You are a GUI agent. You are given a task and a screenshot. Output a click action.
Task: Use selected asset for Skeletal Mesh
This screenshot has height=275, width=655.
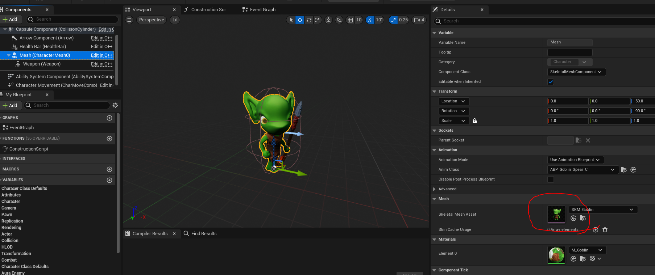(573, 218)
